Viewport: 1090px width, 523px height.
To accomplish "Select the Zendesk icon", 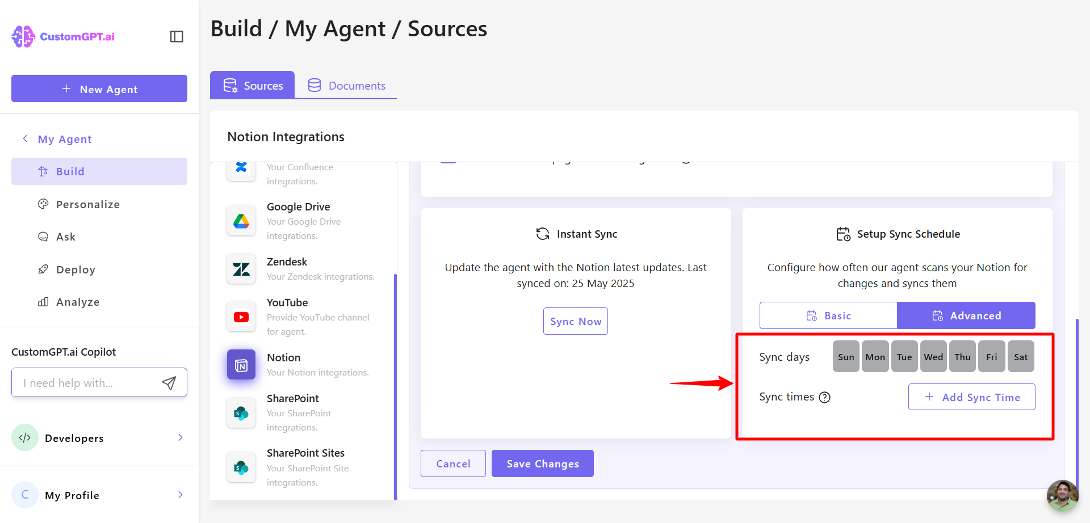I will tap(241, 269).
